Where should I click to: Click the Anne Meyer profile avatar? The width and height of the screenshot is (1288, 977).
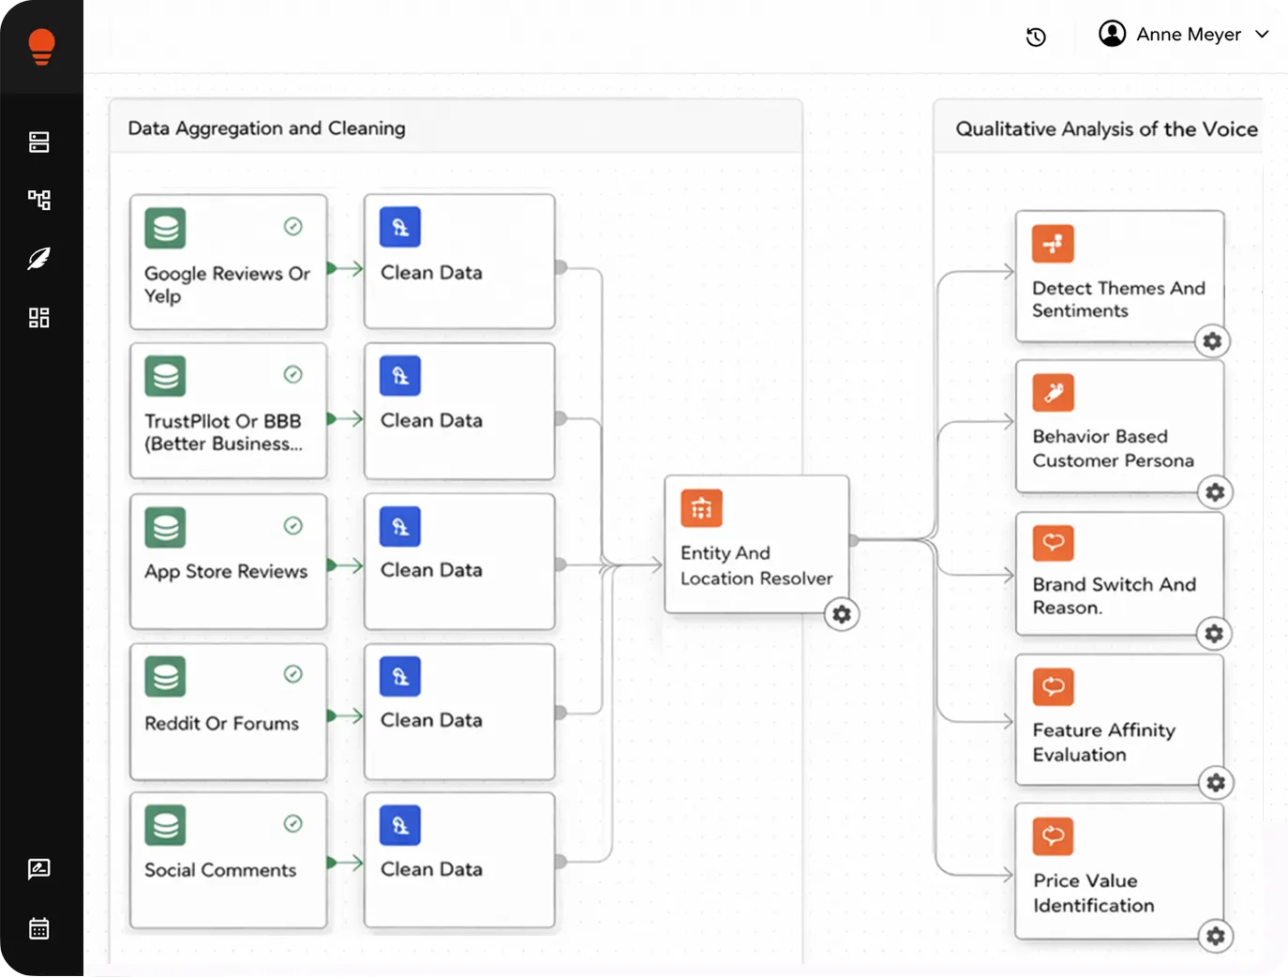pos(1112,34)
